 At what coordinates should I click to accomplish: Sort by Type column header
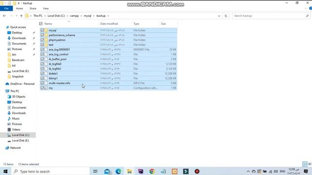click(x=136, y=24)
